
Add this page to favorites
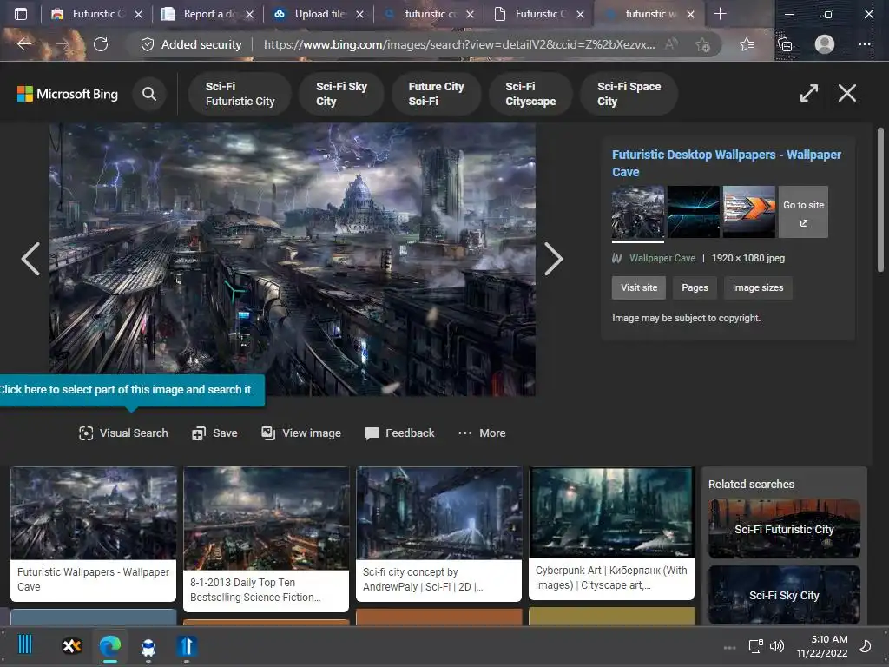click(x=703, y=44)
